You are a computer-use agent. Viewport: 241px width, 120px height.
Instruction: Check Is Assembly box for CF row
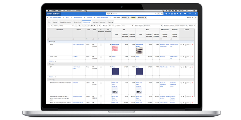point(101,67)
